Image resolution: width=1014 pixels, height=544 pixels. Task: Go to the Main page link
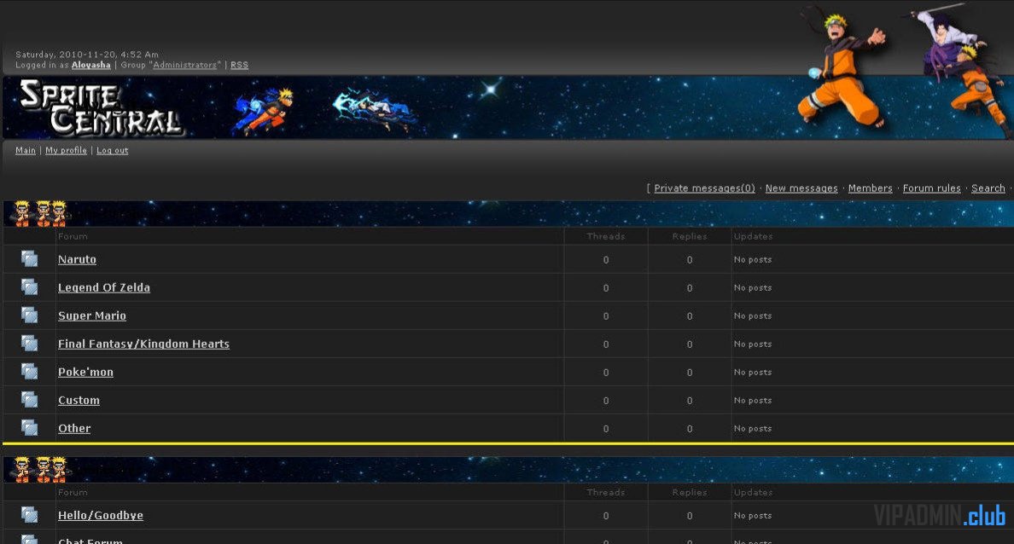pos(26,151)
